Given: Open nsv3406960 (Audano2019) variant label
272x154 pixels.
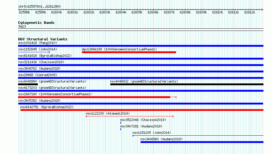Looking at the screenshot, I should tap(161, 139).
